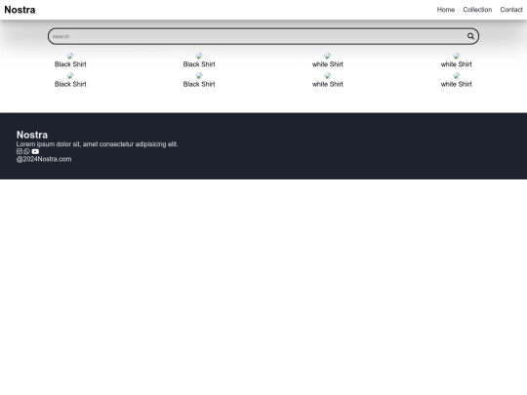This screenshot has height=395, width=527.
Task: Open the Instagram footer icon
Action: 20,151
